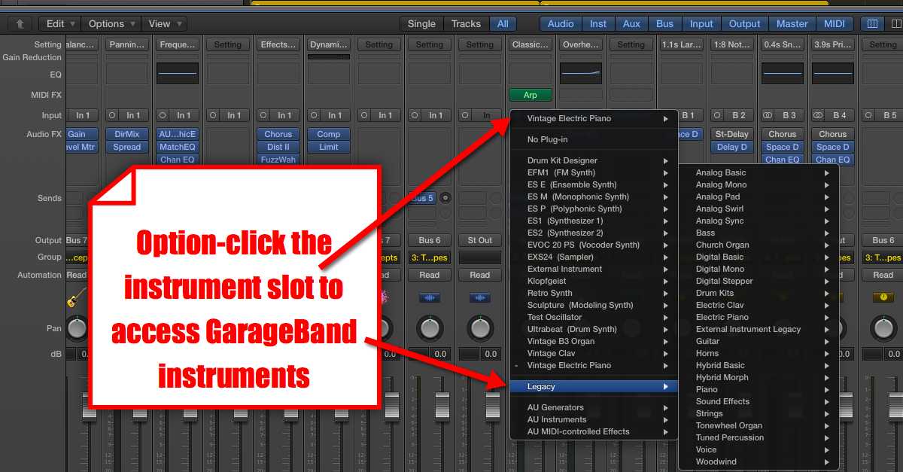The height and width of the screenshot is (472, 903).
Task: Open the Edit dropdown menu
Action: (60, 23)
